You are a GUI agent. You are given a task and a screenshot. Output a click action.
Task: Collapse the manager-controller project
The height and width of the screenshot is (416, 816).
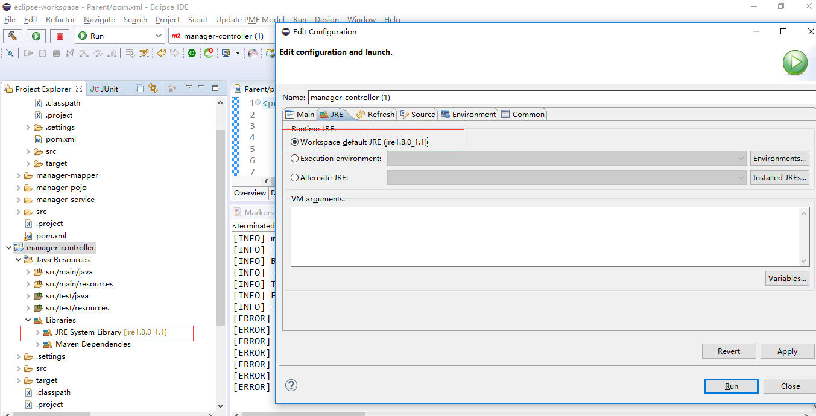[8, 248]
